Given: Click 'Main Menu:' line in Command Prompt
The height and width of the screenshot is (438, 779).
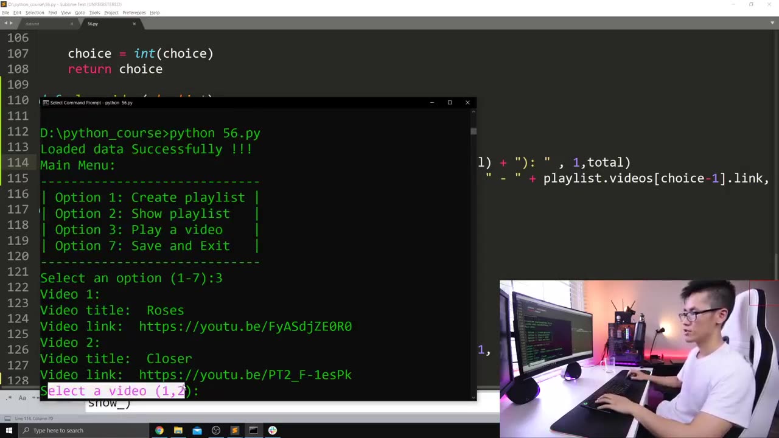Looking at the screenshot, I should (78, 165).
